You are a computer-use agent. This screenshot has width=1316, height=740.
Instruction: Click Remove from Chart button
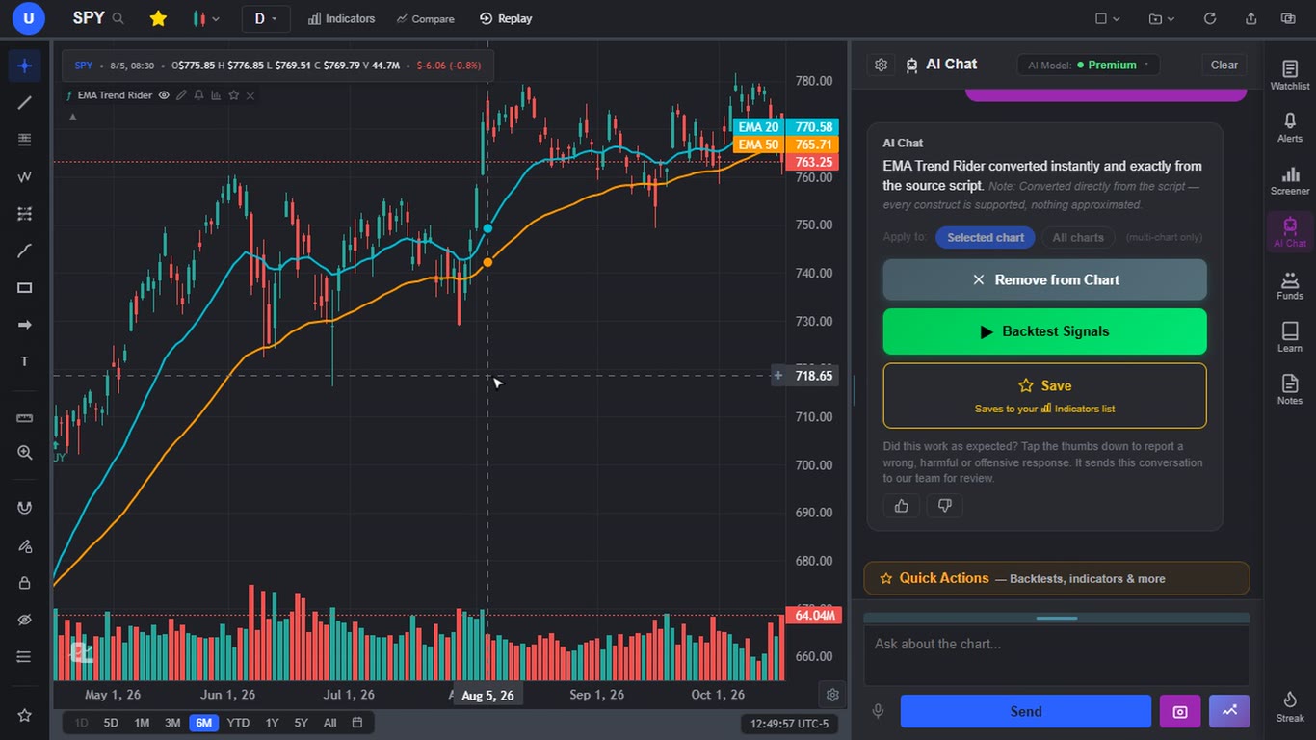(x=1044, y=279)
